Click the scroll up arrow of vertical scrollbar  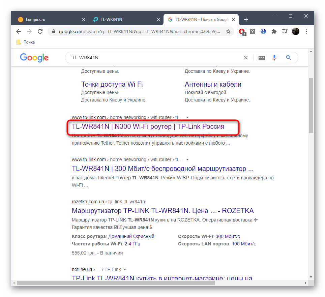click(x=311, y=52)
